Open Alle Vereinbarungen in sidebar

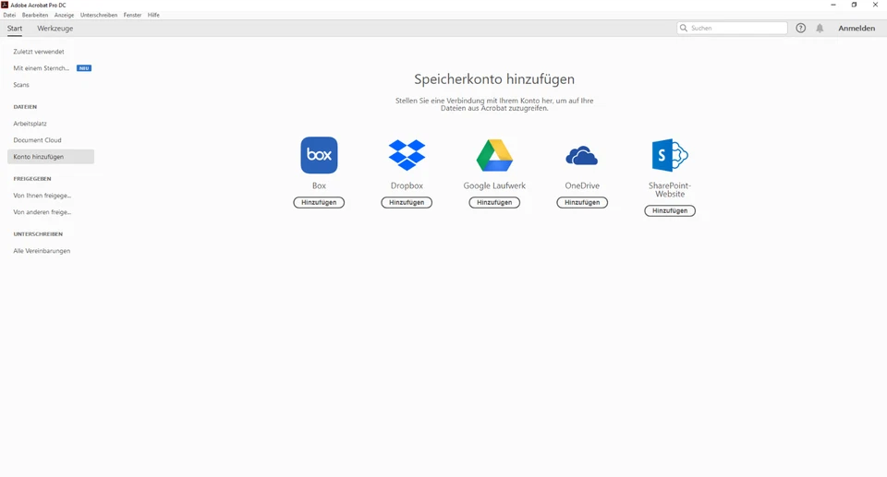click(x=42, y=251)
